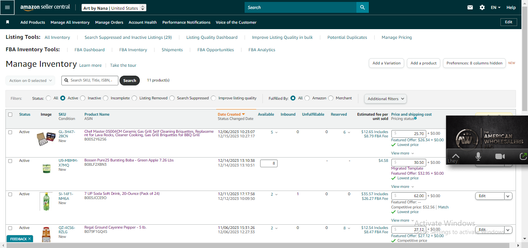Select Fulfilled By Amazon radio button

click(x=307, y=98)
